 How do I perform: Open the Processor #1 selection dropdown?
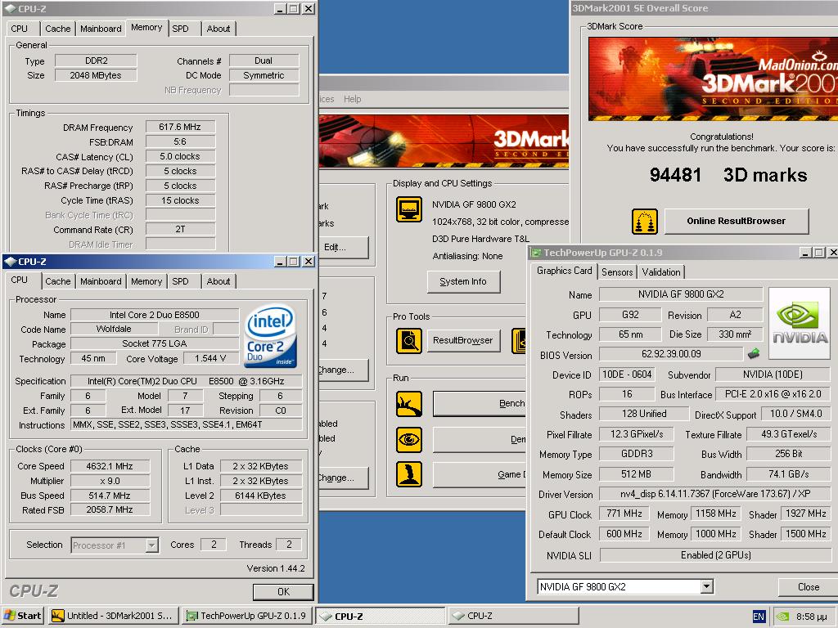pyautogui.click(x=151, y=545)
